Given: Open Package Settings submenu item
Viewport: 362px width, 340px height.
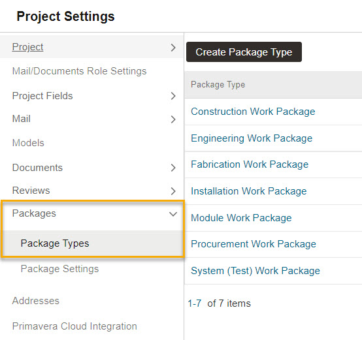Looking at the screenshot, I should pos(59,269).
